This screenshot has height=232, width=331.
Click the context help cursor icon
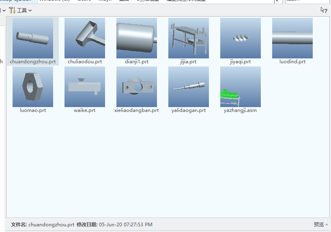(x=324, y=10)
